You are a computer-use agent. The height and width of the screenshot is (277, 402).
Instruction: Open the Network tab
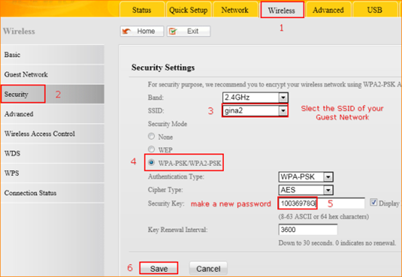(235, 9)
